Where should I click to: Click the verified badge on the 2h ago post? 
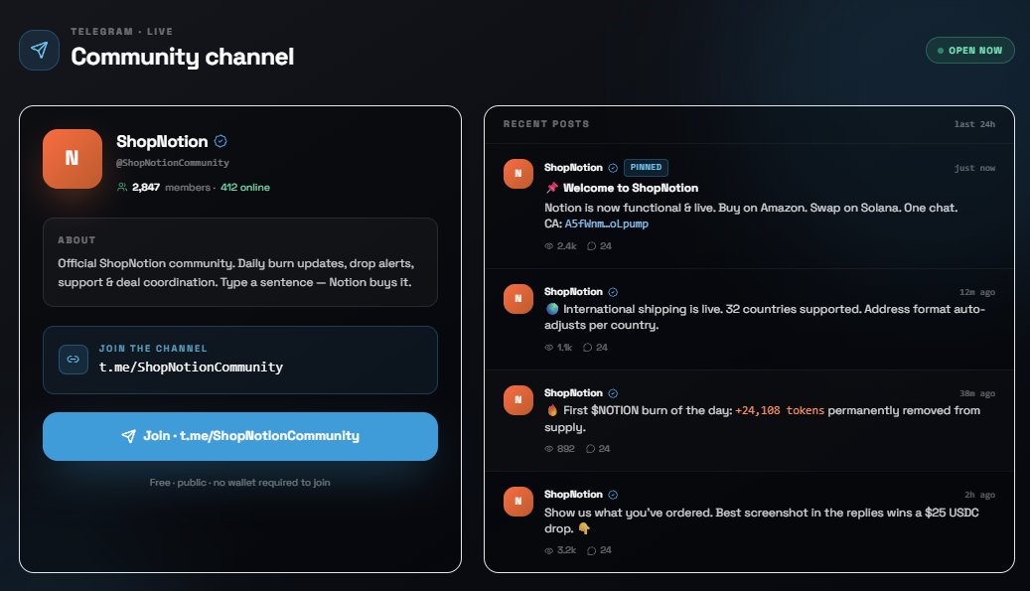[613, 495]
